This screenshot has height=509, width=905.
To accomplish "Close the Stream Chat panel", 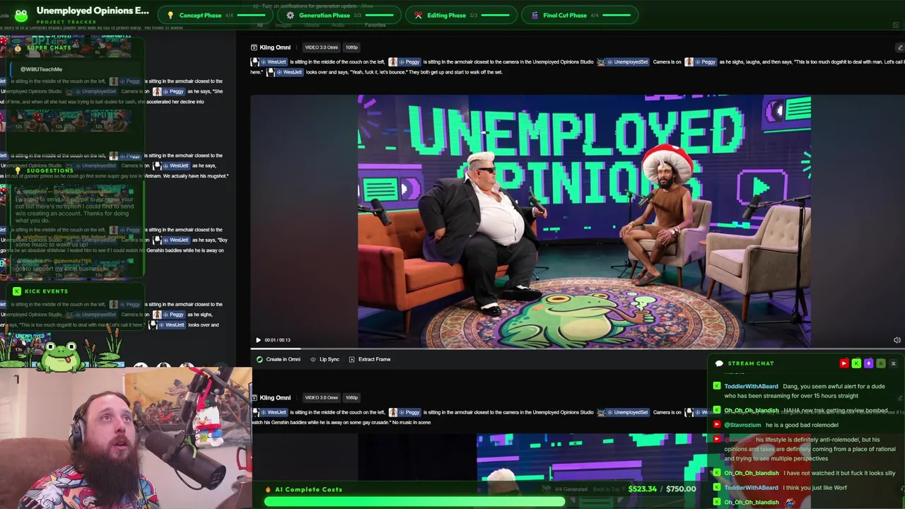I will click(x=893, y=363).
